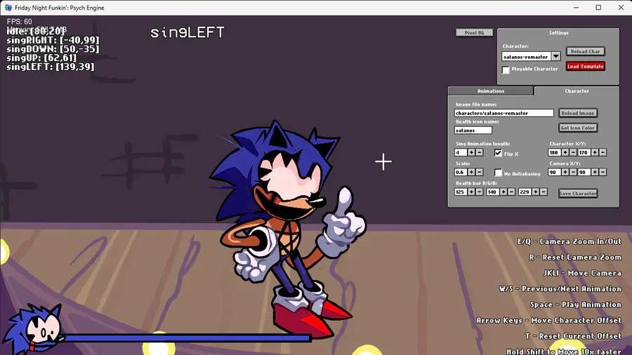This screenshot has height=355, width=632.
Task: Click the Reload Char button
Action: (x=585, y=51)
